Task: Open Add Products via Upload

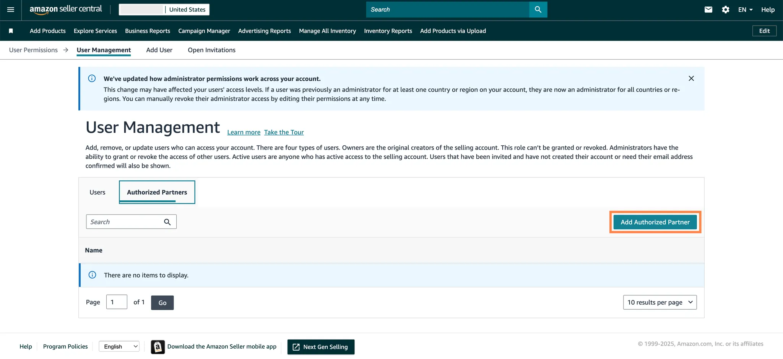Action: (453, 31)
